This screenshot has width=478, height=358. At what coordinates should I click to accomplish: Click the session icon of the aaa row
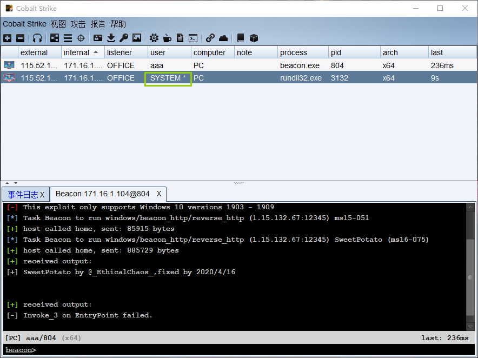9,65
